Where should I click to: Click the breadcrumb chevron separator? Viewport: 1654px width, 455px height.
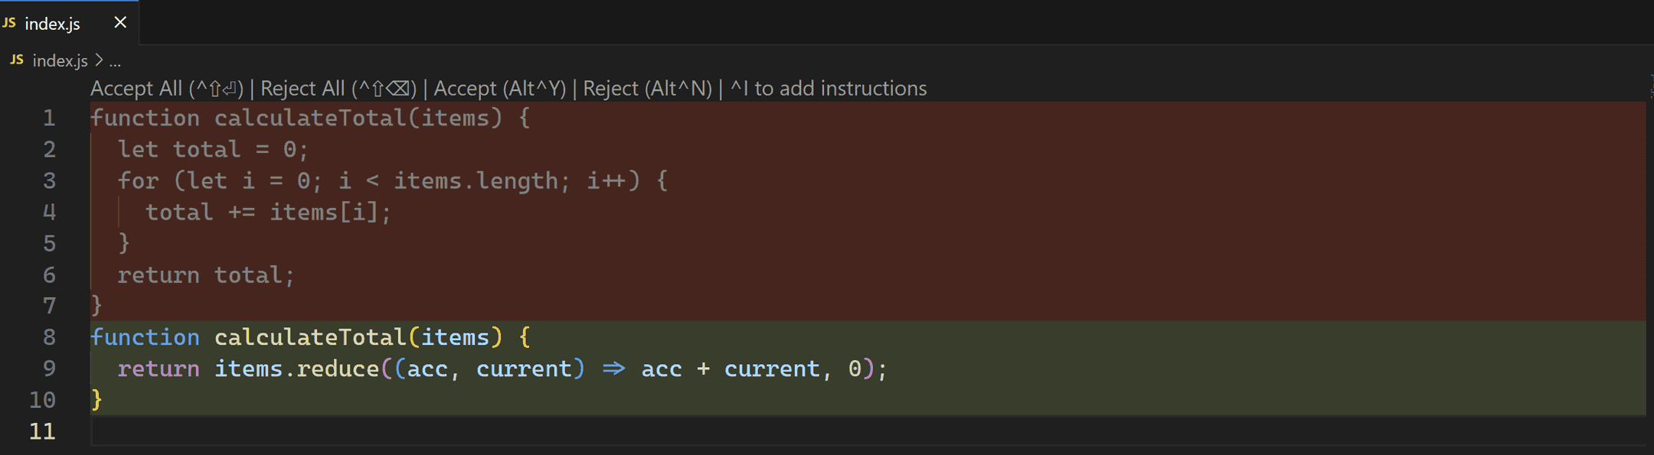(99, 60)
